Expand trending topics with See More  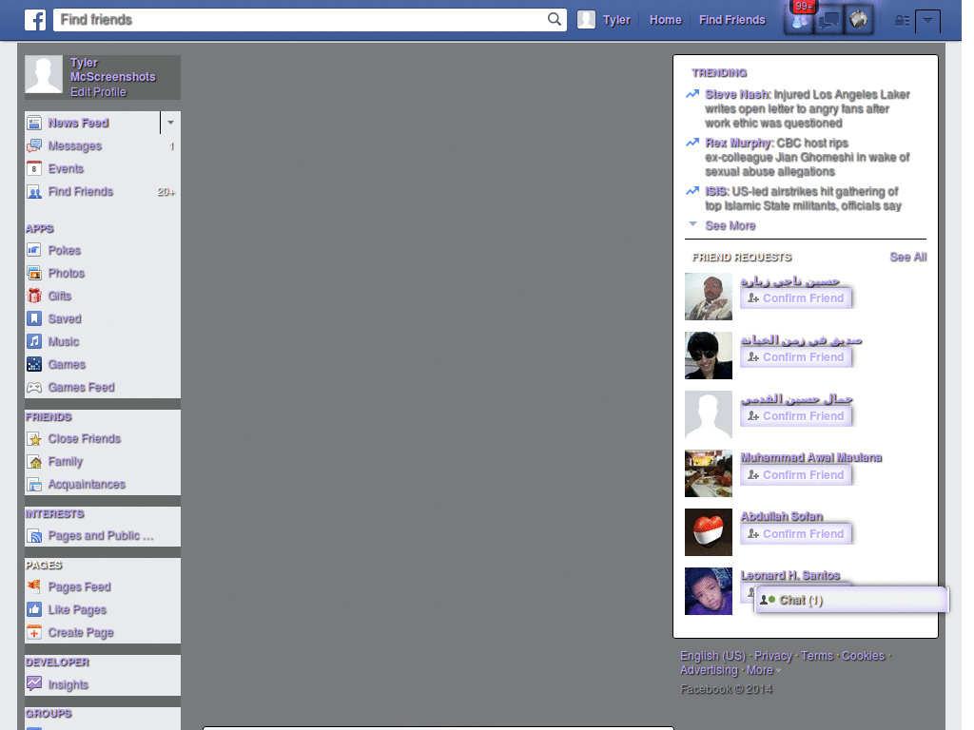730,226
